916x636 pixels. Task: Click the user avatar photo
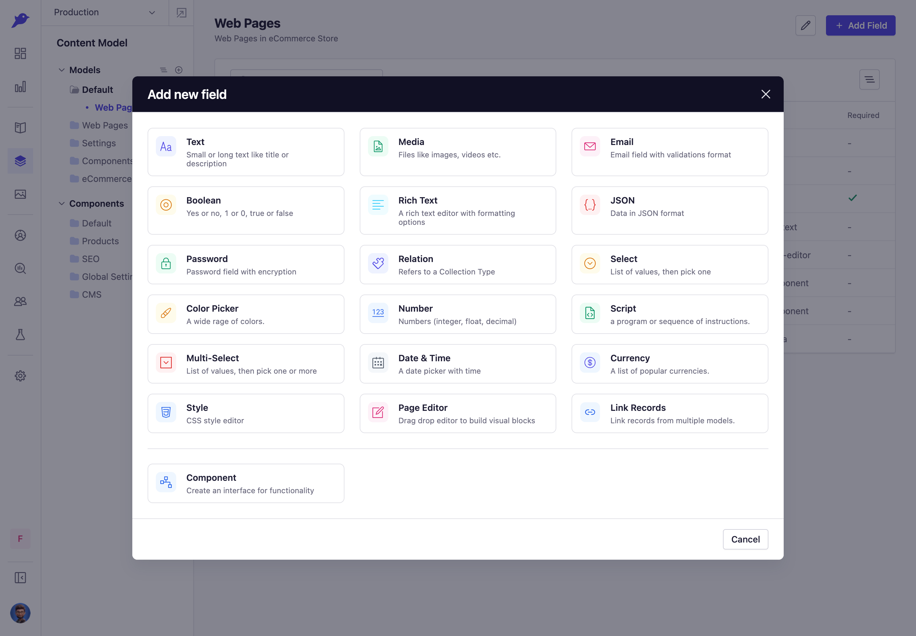[20, 613]
